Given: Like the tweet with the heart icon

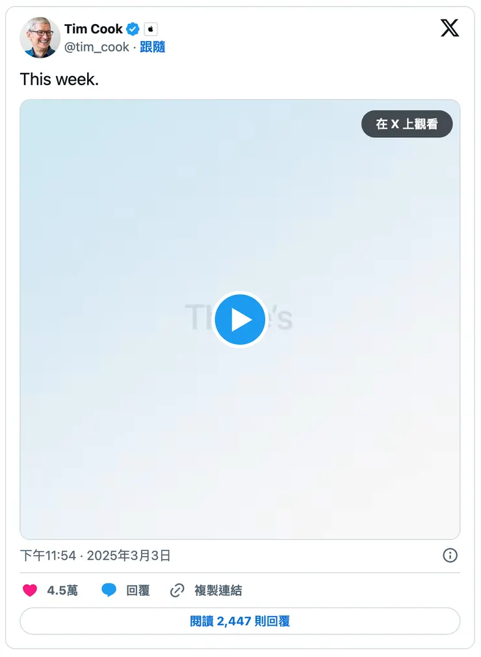Looking at the screenshot, I should point(30,590).
